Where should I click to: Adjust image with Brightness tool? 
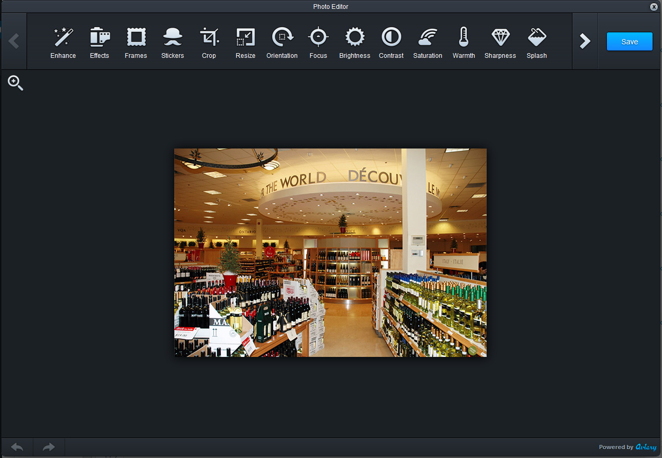354,42
